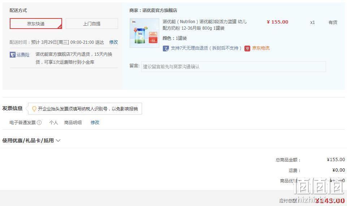
Task: Click the 配送方式 section heading
Action: click(18, 10)
